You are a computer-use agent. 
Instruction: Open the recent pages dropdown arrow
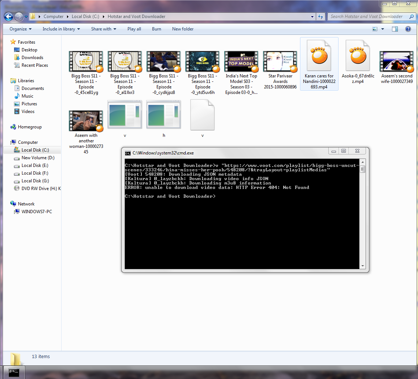pyautogui.click(x=26, y=17)
